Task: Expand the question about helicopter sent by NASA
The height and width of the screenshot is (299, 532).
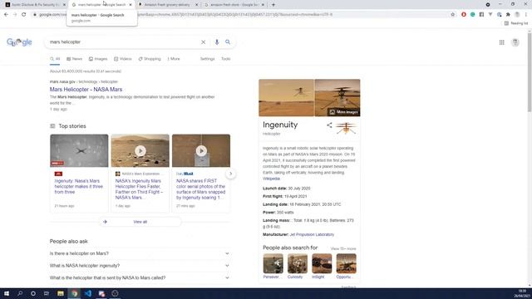Action: (140, 277)
